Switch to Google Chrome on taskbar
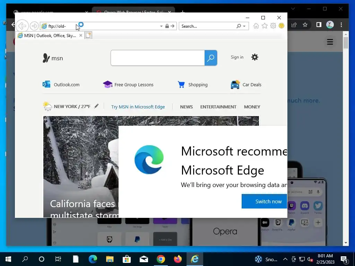 click(161, 259)
